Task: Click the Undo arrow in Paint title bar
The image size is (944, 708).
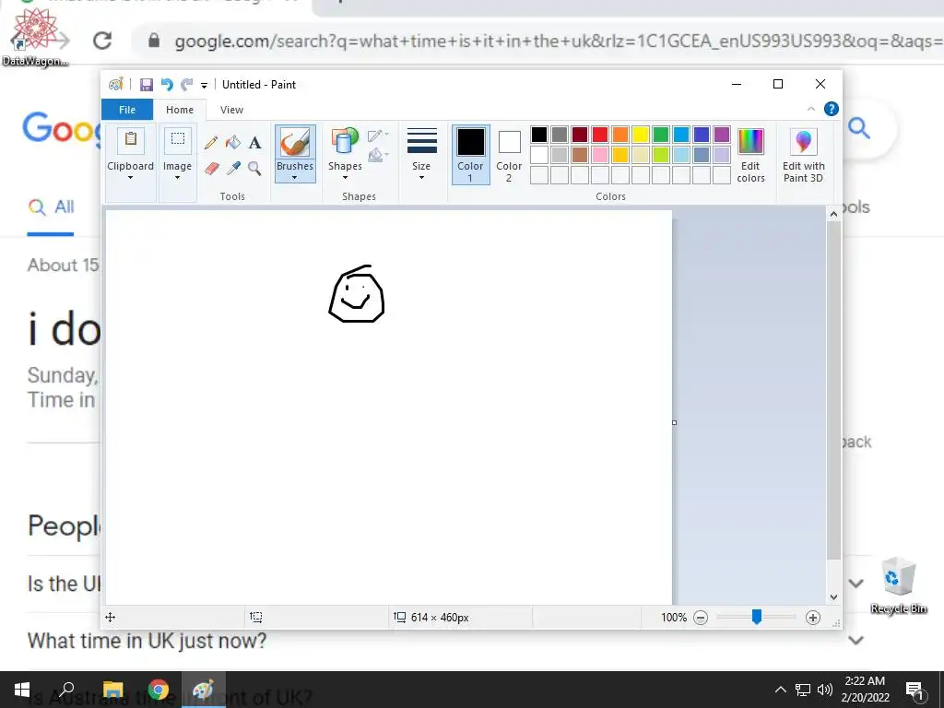Action: 167,85
